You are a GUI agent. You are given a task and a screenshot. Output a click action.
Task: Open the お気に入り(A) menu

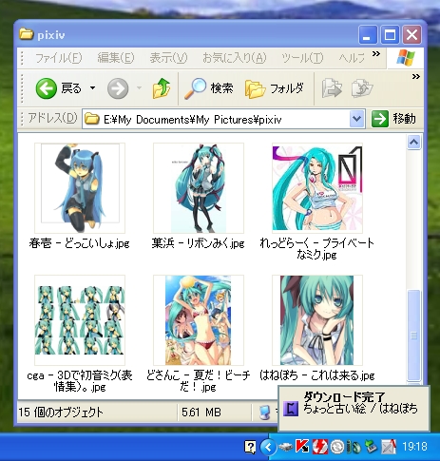pyautogui.click(x=234, y=58)
